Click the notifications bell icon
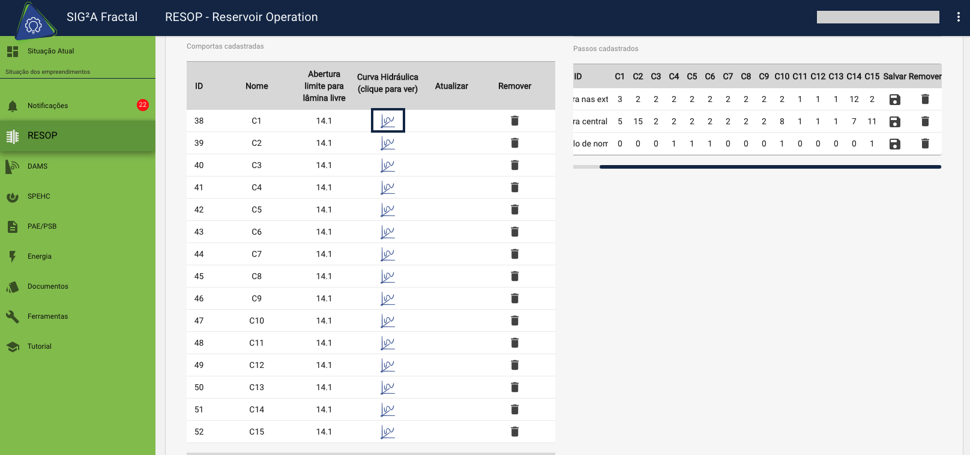Viewport: 970px width, 455px height. pos(13,106)
